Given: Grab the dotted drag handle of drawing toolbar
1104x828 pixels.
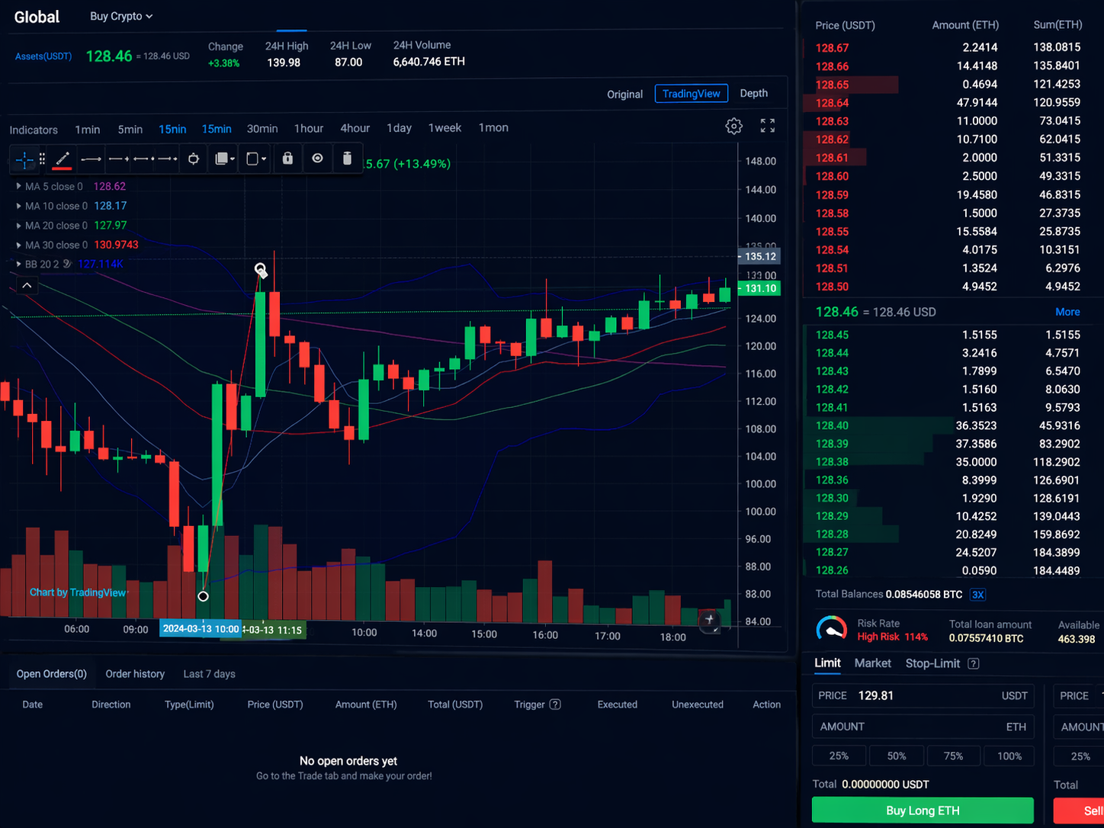Looking at the screenshot, I should point(42,159).
